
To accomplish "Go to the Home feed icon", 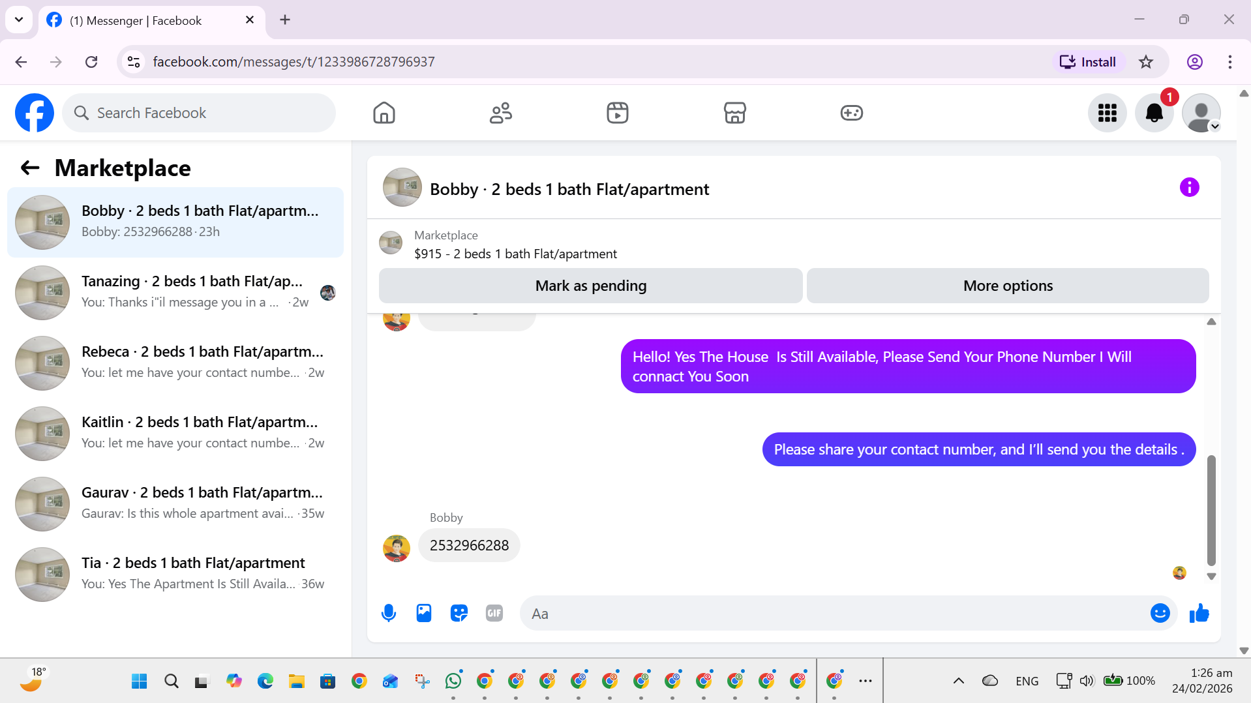I will pos(384,113).
